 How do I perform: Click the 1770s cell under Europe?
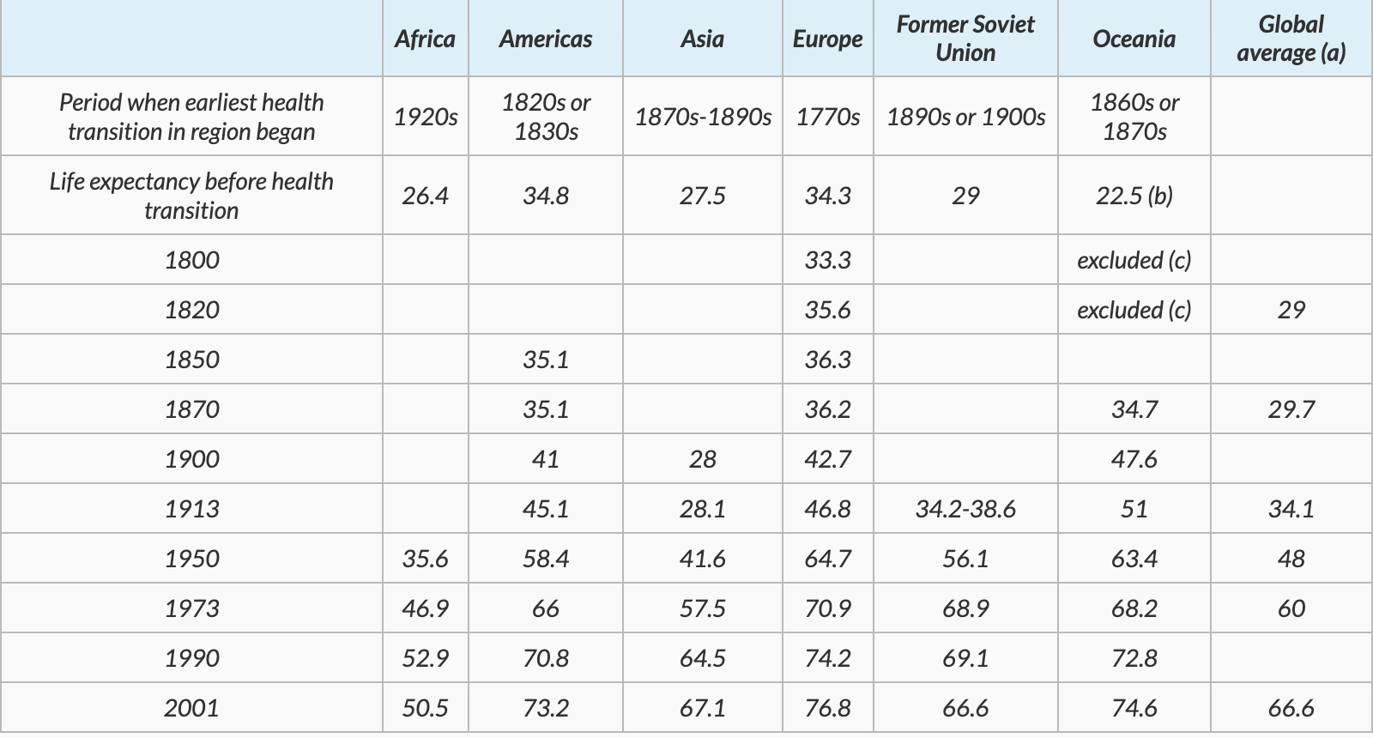(x=827, y=117)
